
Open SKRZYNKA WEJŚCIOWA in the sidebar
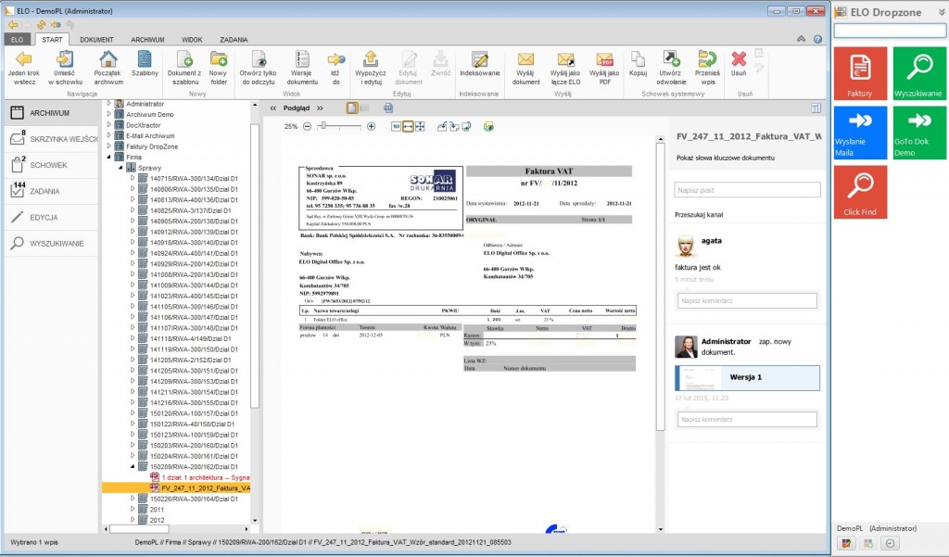(x=52, y=139)
